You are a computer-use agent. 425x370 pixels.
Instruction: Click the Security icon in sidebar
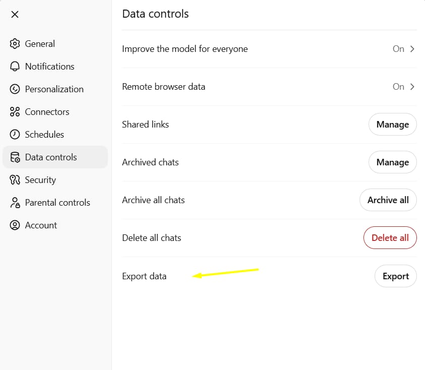point(15,180)
